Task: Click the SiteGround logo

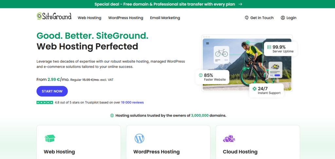Action: pos(54,16)
